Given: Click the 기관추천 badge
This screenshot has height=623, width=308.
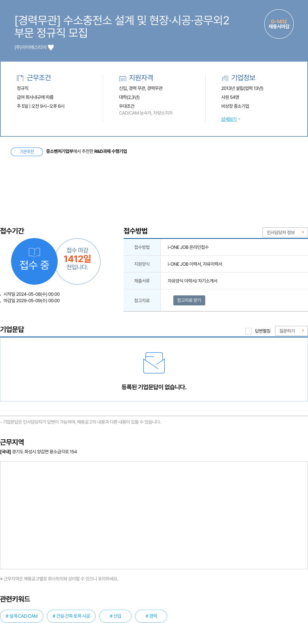Looking at the screenshot, I should (27, 152).
